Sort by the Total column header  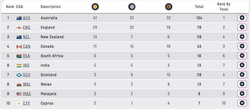[x=199, y=7]
